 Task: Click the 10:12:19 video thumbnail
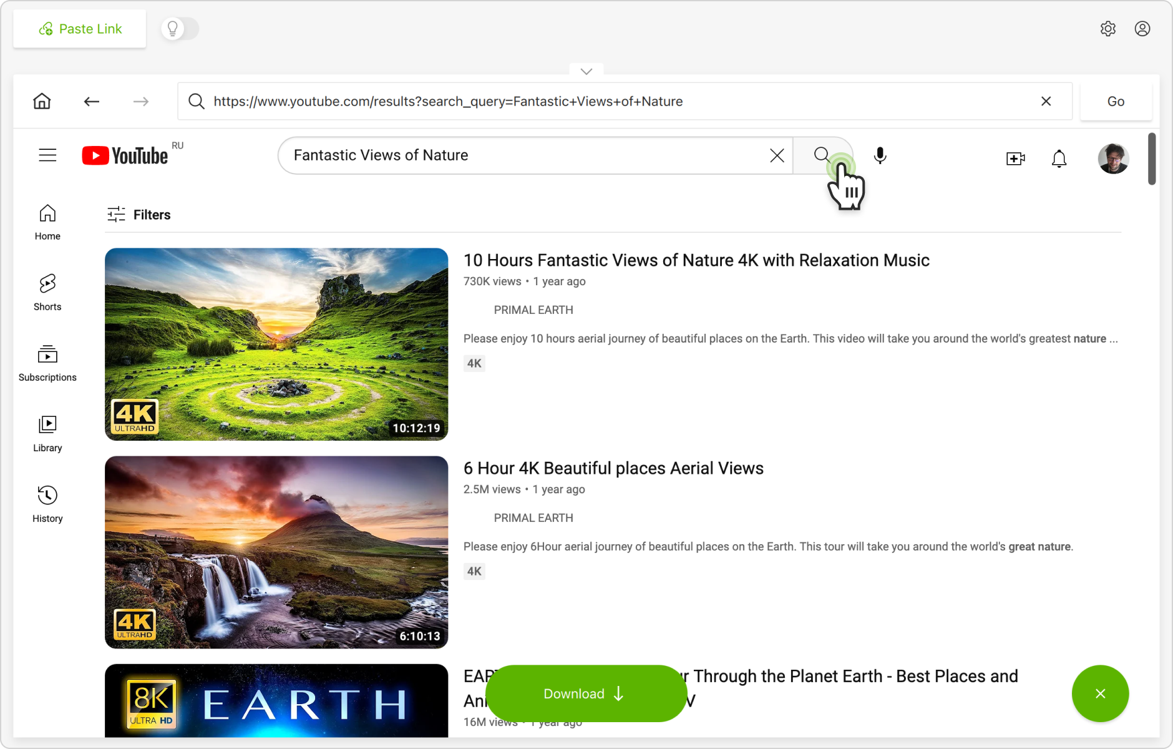point(276,344)
